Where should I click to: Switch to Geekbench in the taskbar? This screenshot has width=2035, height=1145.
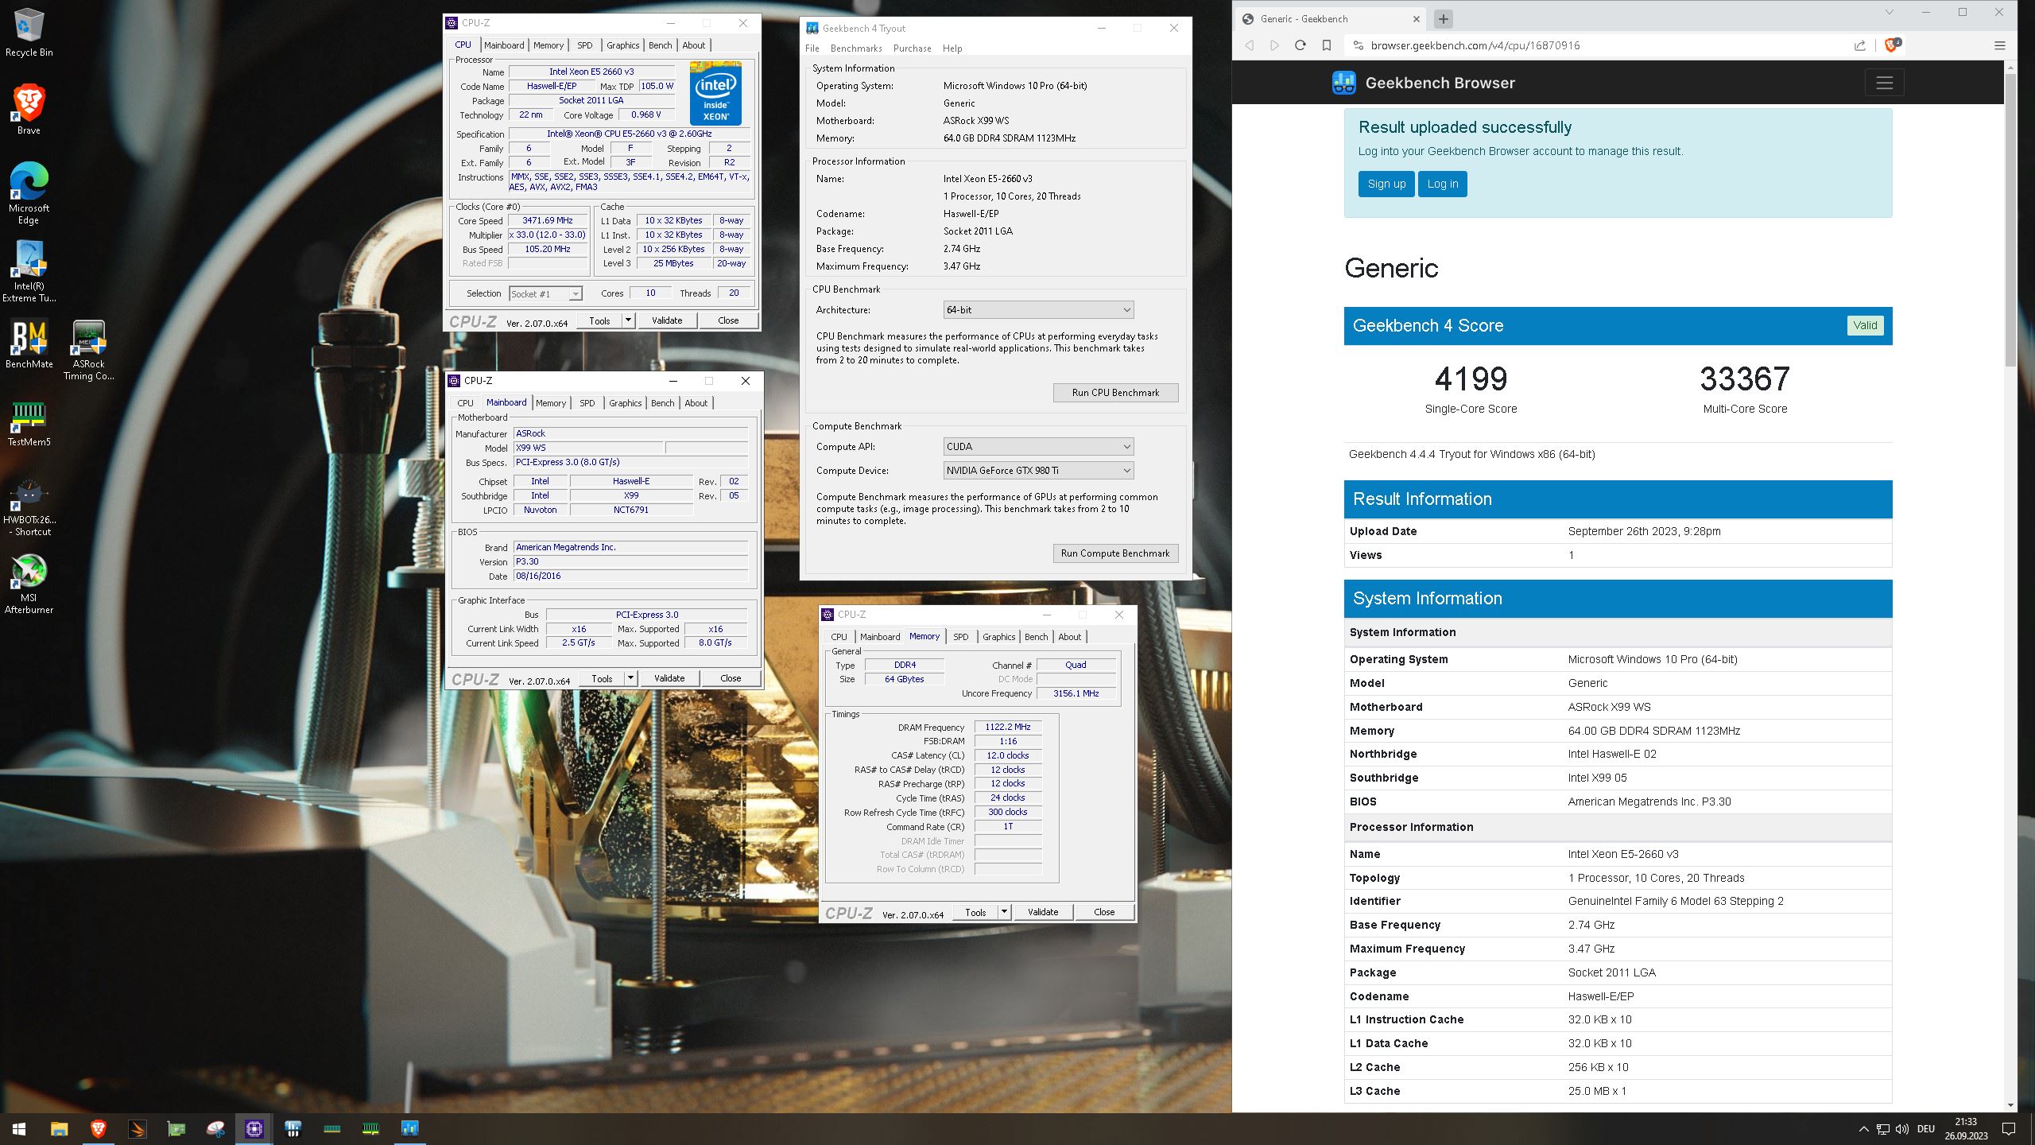(409, 1128)
